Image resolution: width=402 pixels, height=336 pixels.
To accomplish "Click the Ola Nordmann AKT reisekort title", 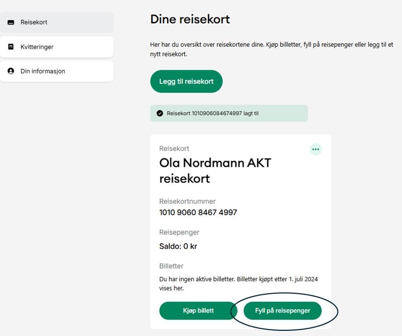I will [x=215, y=171].
